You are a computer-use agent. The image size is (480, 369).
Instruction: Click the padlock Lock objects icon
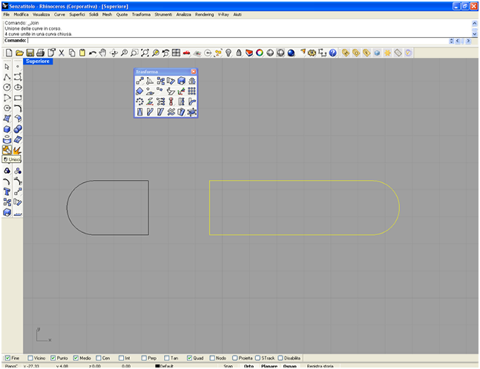[x=238, y=53]
